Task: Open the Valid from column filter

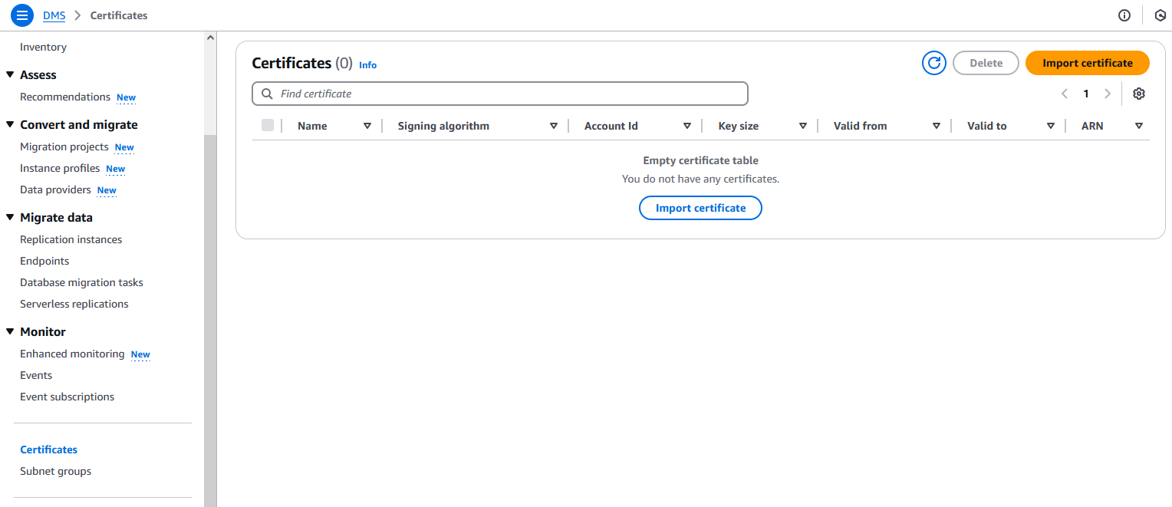Action: 937,125
